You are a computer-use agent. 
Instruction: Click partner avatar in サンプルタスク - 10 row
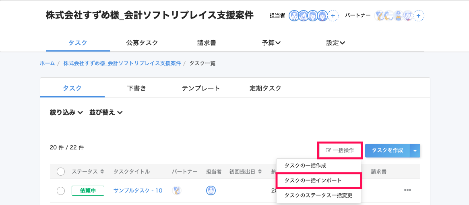[177, 191]
